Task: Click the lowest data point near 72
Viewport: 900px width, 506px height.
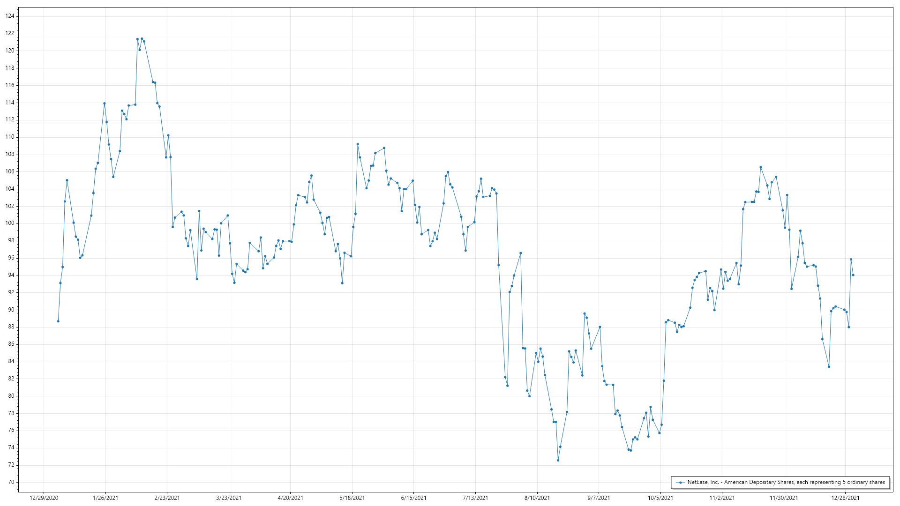Action: coord(558,460)
